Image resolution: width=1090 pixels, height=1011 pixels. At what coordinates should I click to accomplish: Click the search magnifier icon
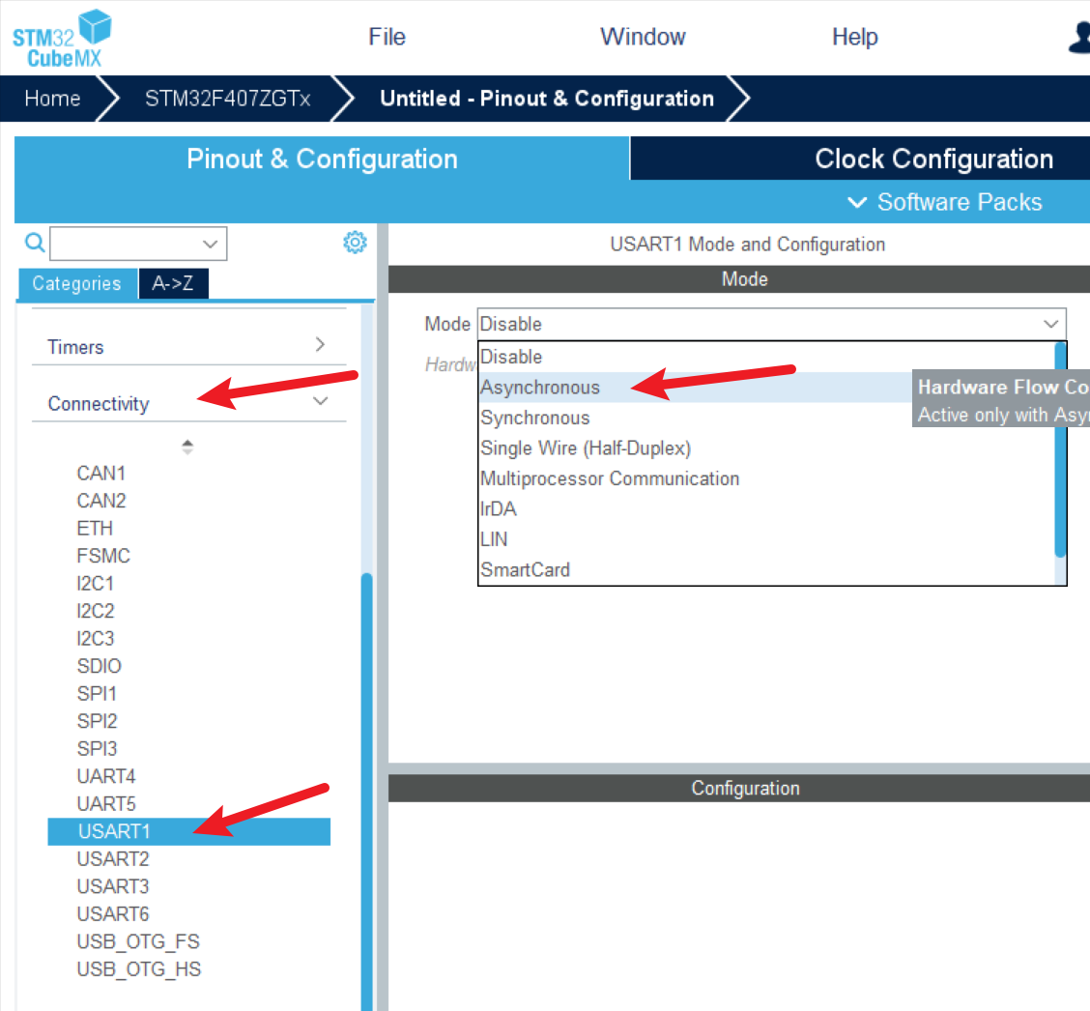click(x=35, y=243)
